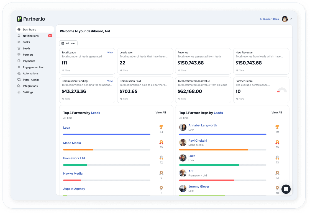The image size is (310, 213).
Task: Click the Notifications bell icon
Action: [x=19, y=36]
